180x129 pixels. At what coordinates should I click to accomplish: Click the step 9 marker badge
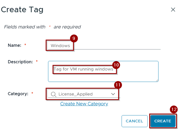point(74,39)
